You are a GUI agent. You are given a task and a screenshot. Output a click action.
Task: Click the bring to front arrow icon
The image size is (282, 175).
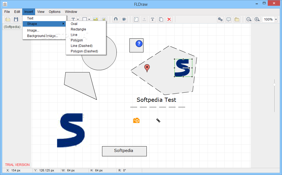[144, 19]
